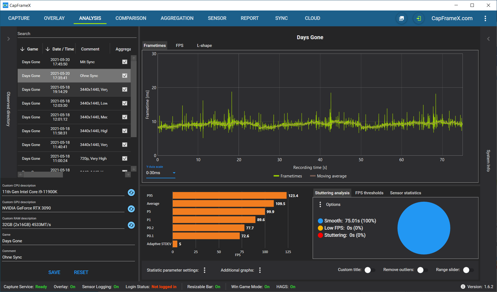
Task: Open the SYNC tab
Action: point(281,18)
